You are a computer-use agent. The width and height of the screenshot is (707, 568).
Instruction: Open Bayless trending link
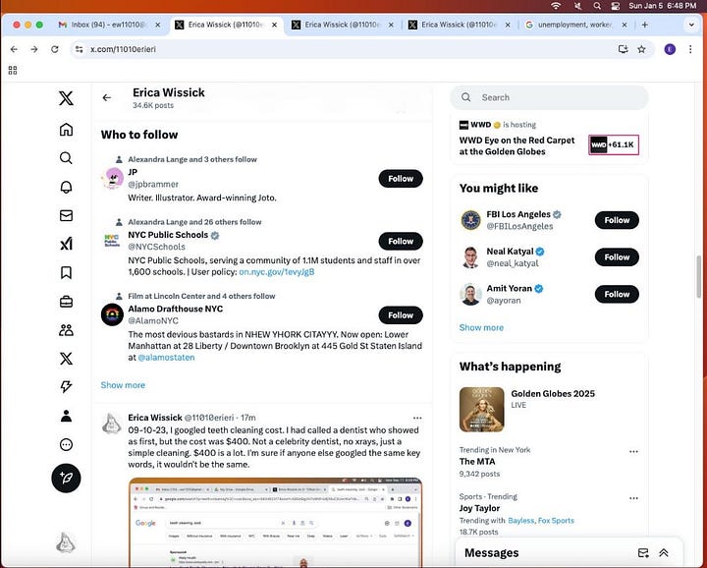(520, 521)
